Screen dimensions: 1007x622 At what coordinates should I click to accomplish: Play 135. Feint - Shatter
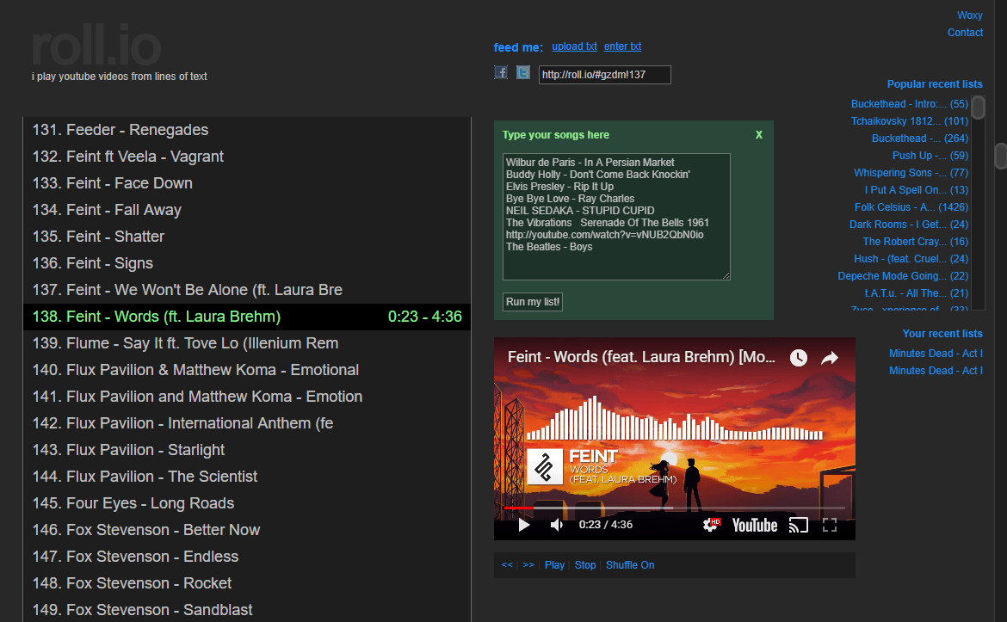click(x=247, y=237)
